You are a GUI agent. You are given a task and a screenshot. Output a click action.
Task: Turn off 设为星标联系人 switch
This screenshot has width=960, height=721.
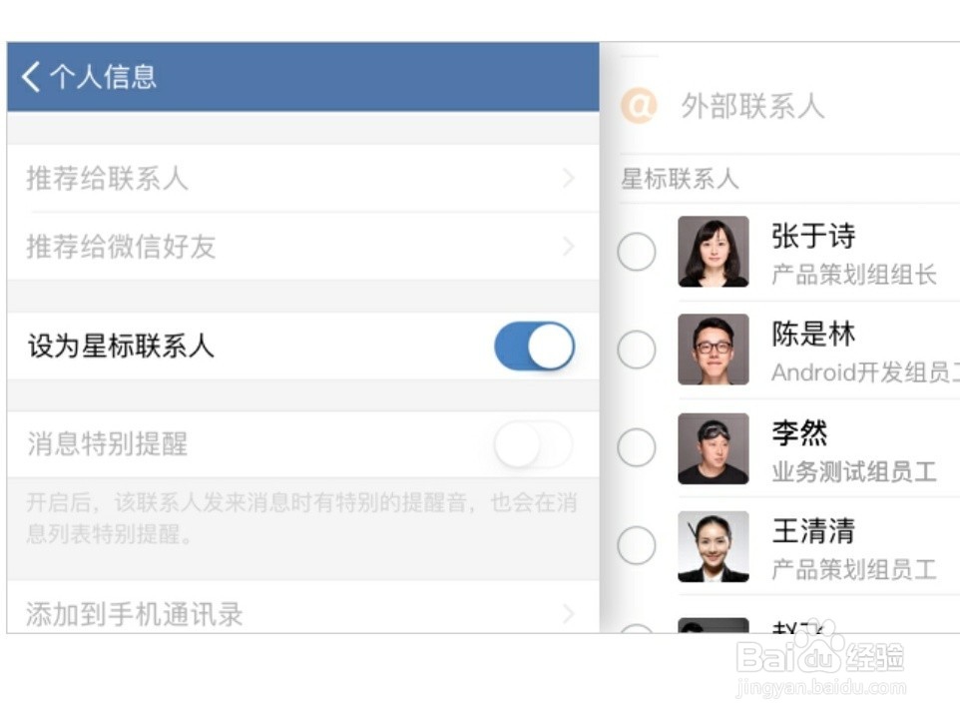pos(534,347)
